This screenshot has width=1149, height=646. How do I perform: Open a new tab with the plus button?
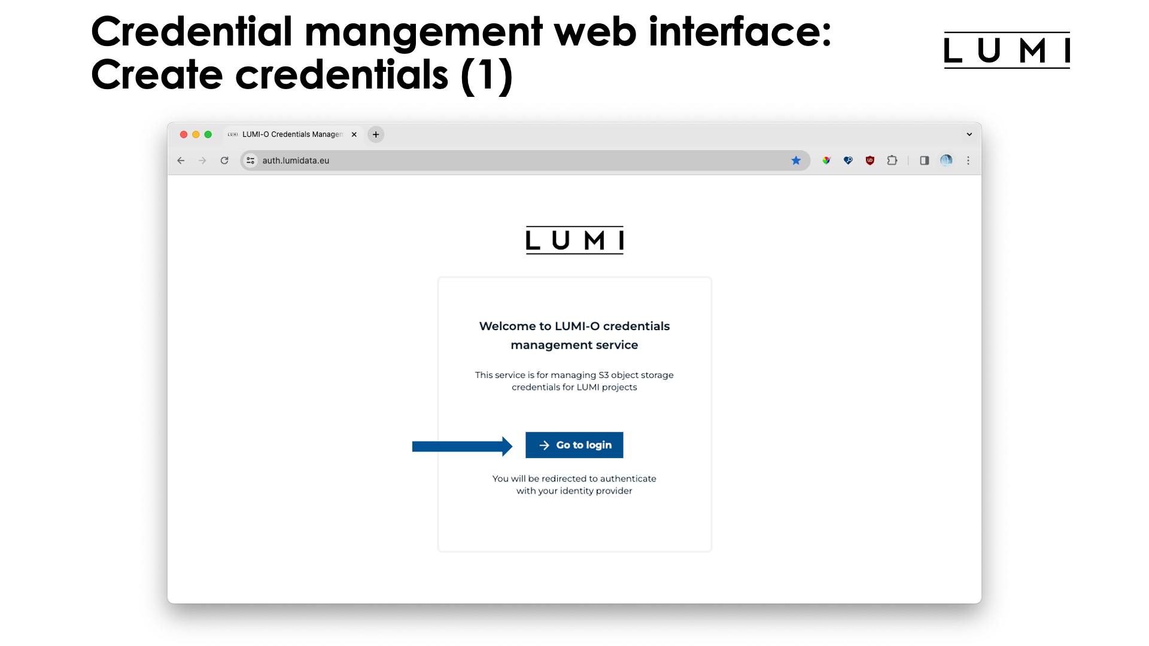point(375,134)
